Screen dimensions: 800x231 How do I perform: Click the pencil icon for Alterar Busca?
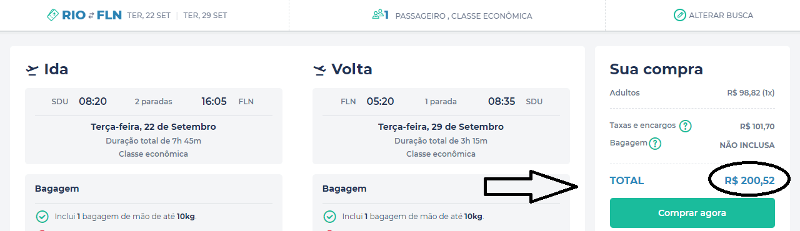point(679,15)
